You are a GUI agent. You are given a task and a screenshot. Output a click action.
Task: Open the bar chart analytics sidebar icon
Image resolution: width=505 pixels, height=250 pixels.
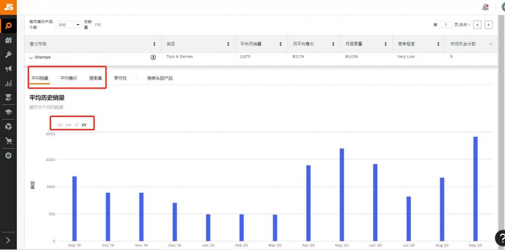click(x=8, y=83)
